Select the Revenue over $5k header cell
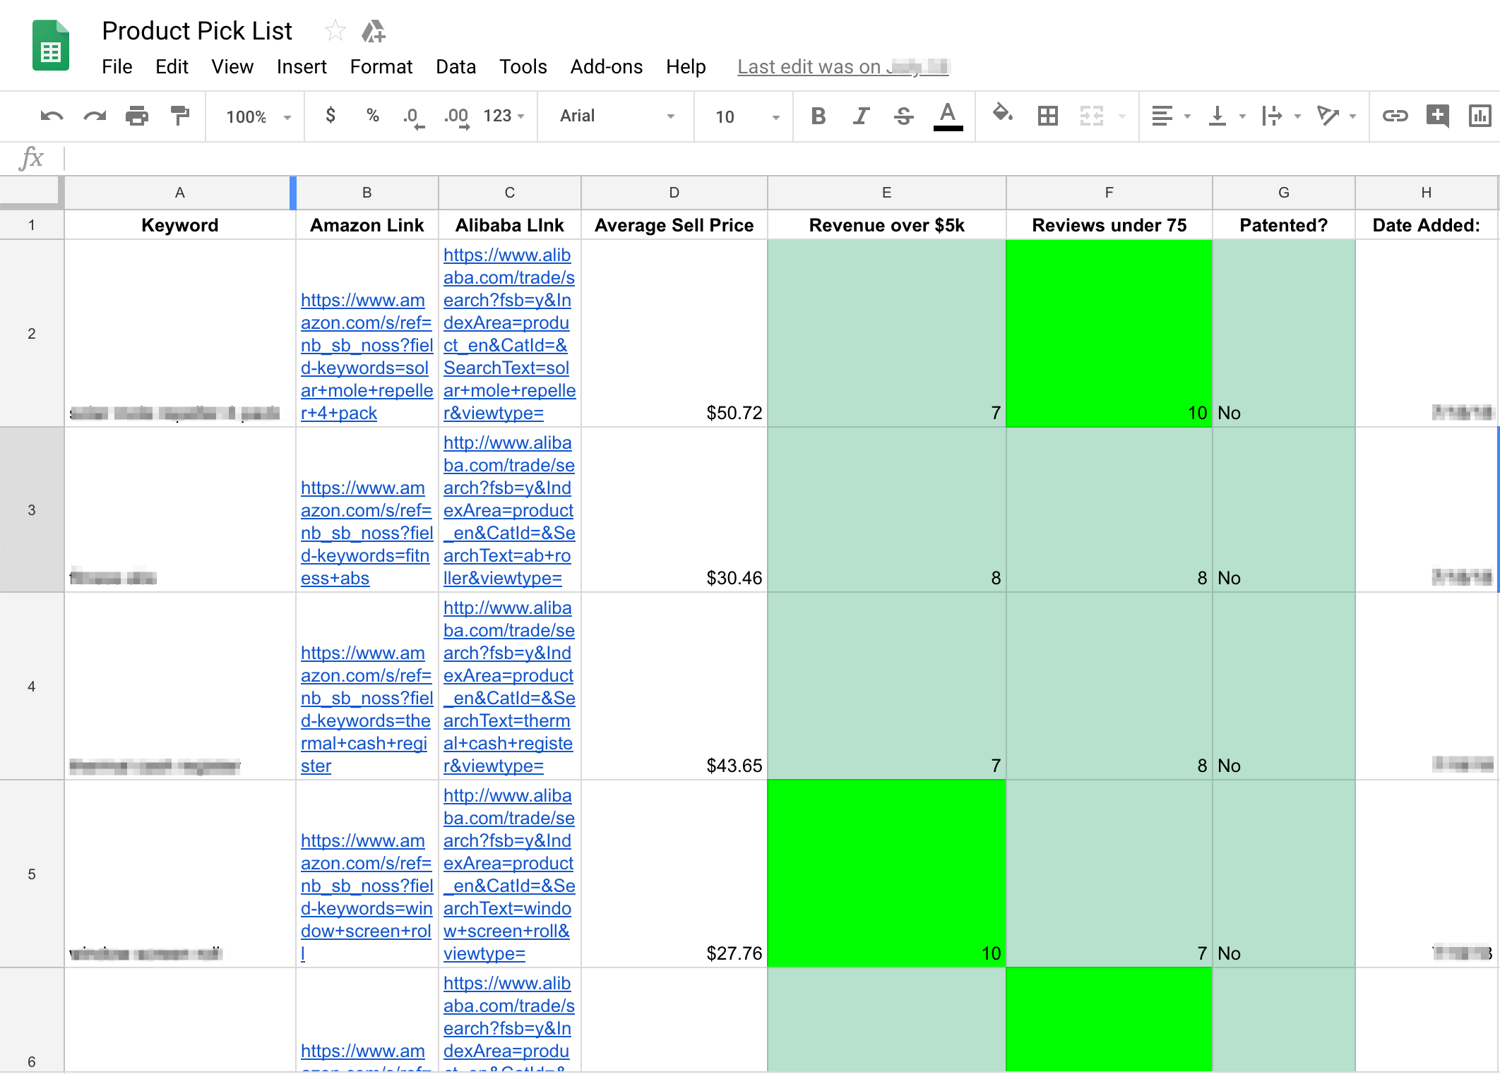 (x=886, y=225)
